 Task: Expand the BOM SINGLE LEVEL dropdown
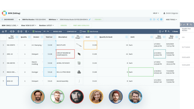(10, 25)
